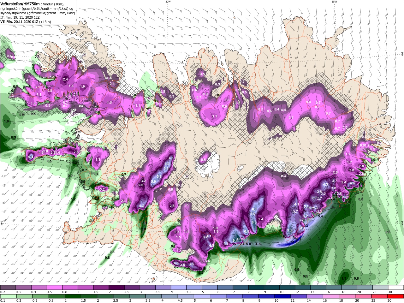Screen dimensions: 404x303
Task: Click the 2.1 precipitation value on map
Action: tap(124, 201)
